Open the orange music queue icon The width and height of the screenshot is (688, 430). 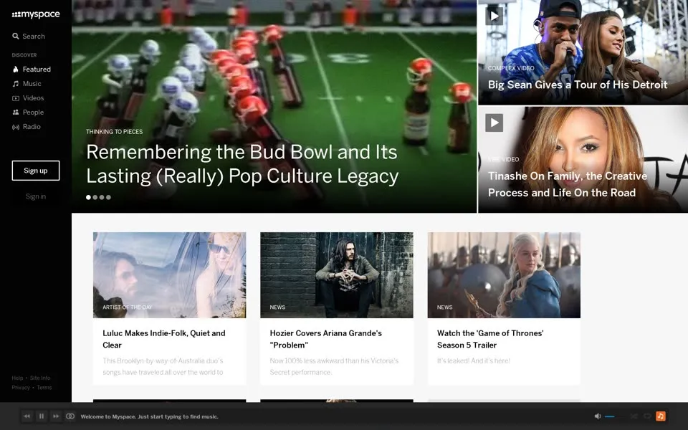pos(661,416)
